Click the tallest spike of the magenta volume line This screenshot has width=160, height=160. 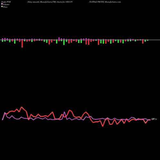pyautogui.click(x=64, y=112)
